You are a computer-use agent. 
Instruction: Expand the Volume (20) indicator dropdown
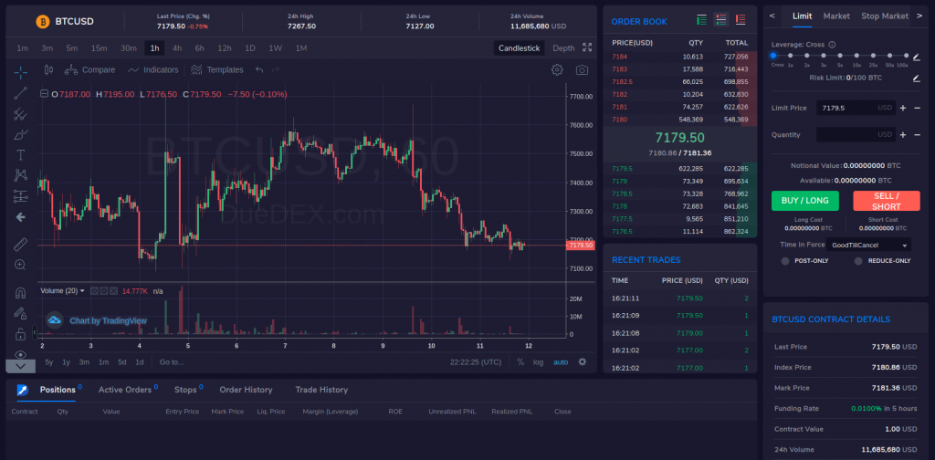tap(82, 291)
